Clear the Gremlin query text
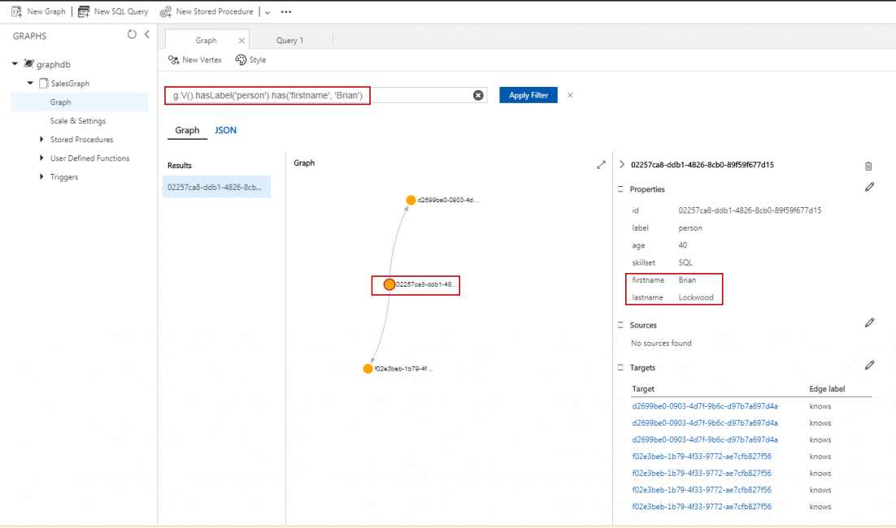896x528 pixels. pos(478,96)
